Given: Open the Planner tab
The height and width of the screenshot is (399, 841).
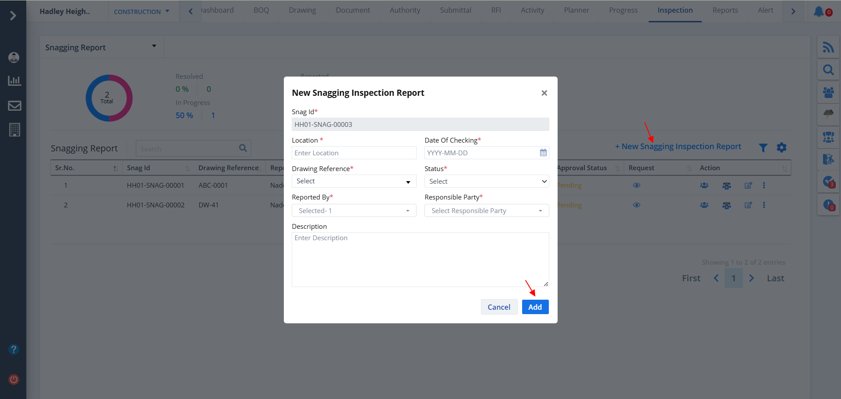Looking at the screenshot, I should click(576, 10).
